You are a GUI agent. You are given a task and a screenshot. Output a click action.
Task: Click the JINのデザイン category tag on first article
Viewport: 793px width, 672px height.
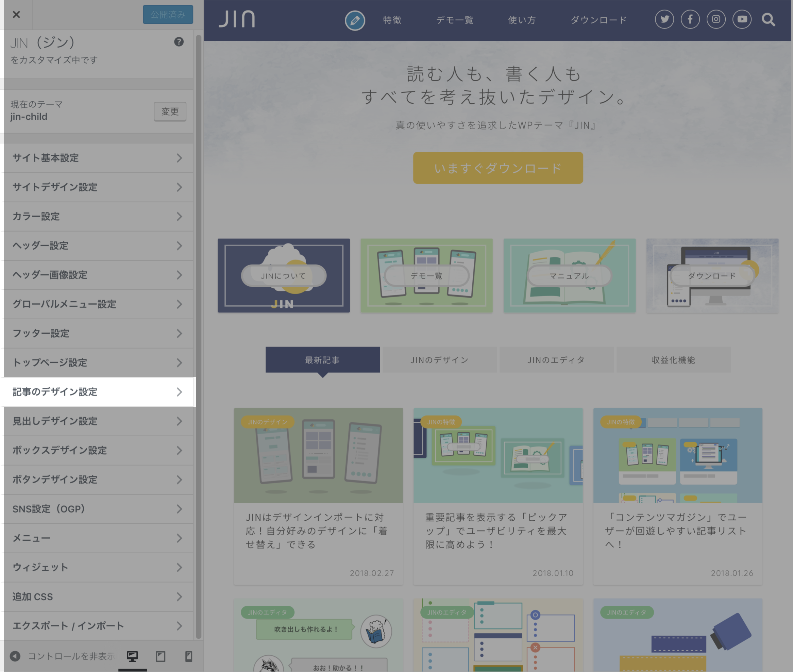pos(267,422)
